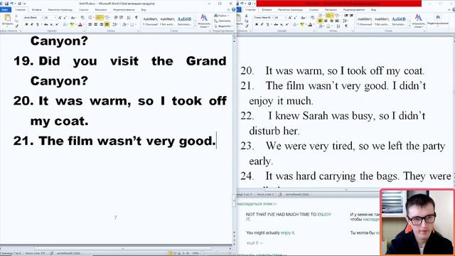Toggle Subscript in left Word window
455x256 pixels.
point(51,24)
